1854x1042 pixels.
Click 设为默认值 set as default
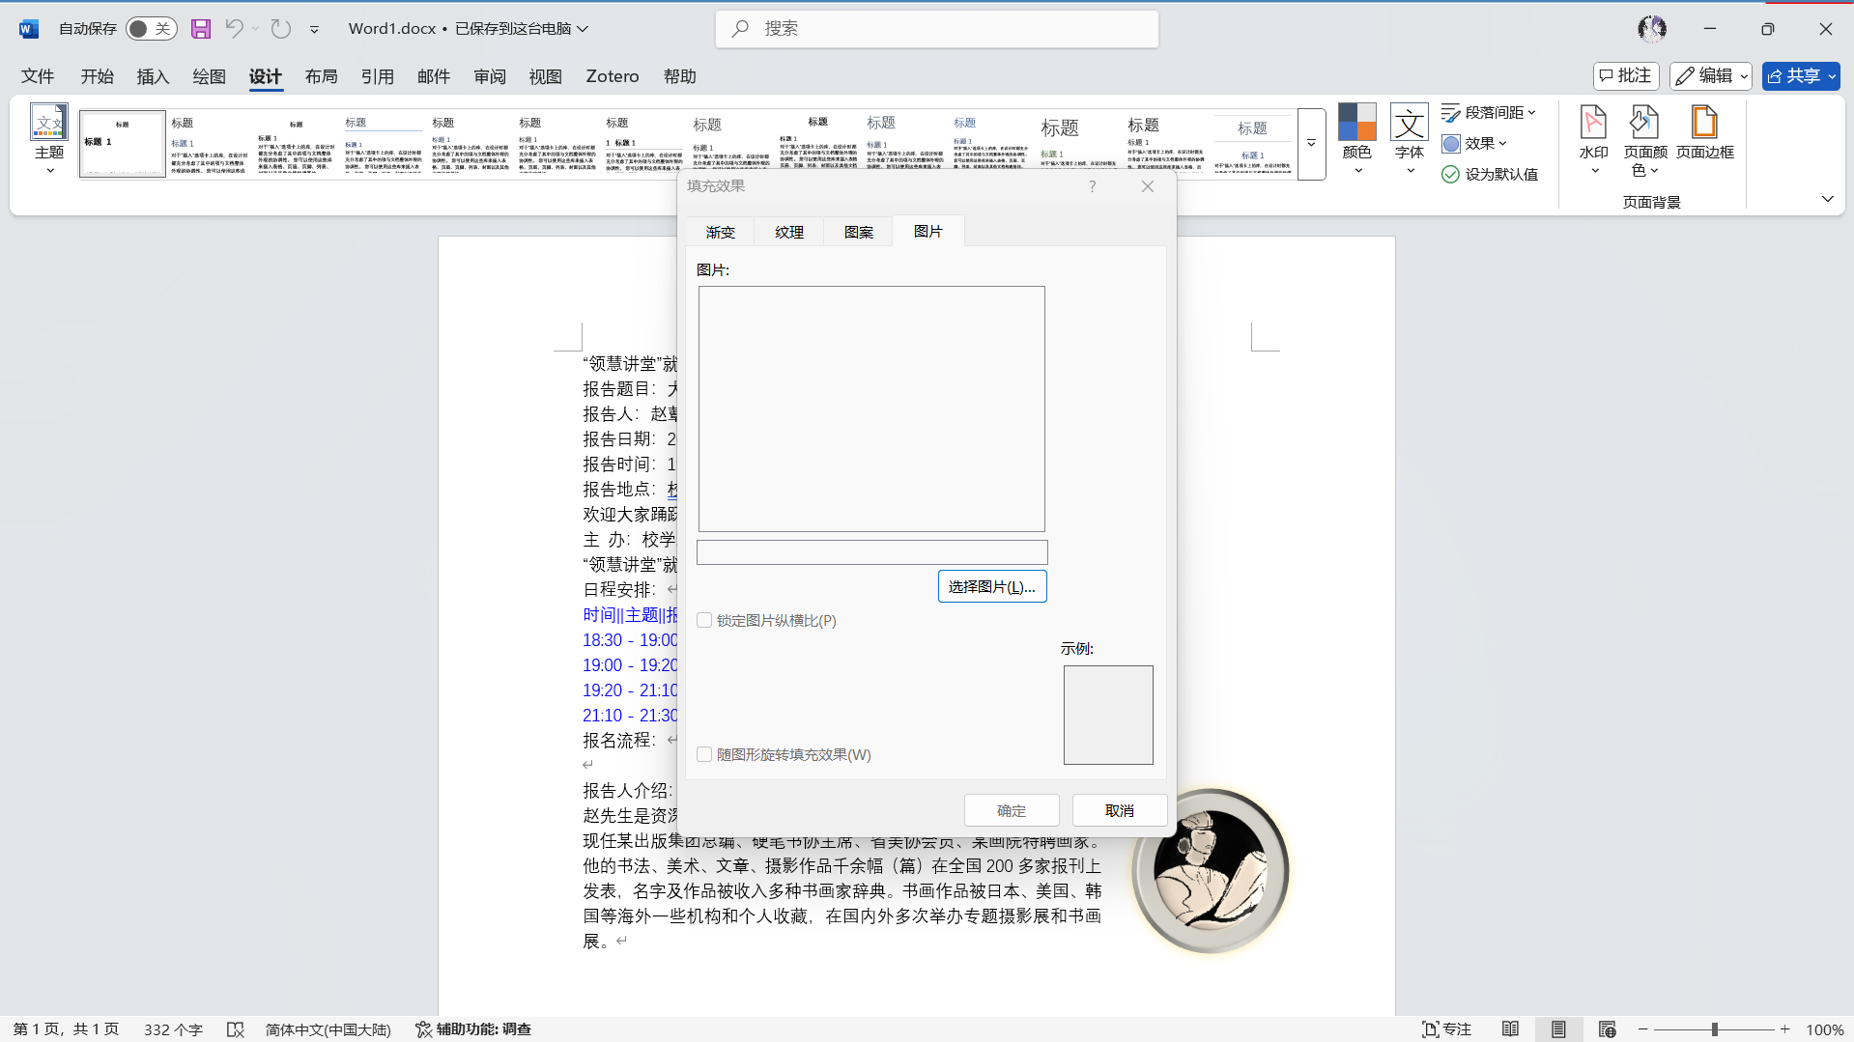[1490, 175]
